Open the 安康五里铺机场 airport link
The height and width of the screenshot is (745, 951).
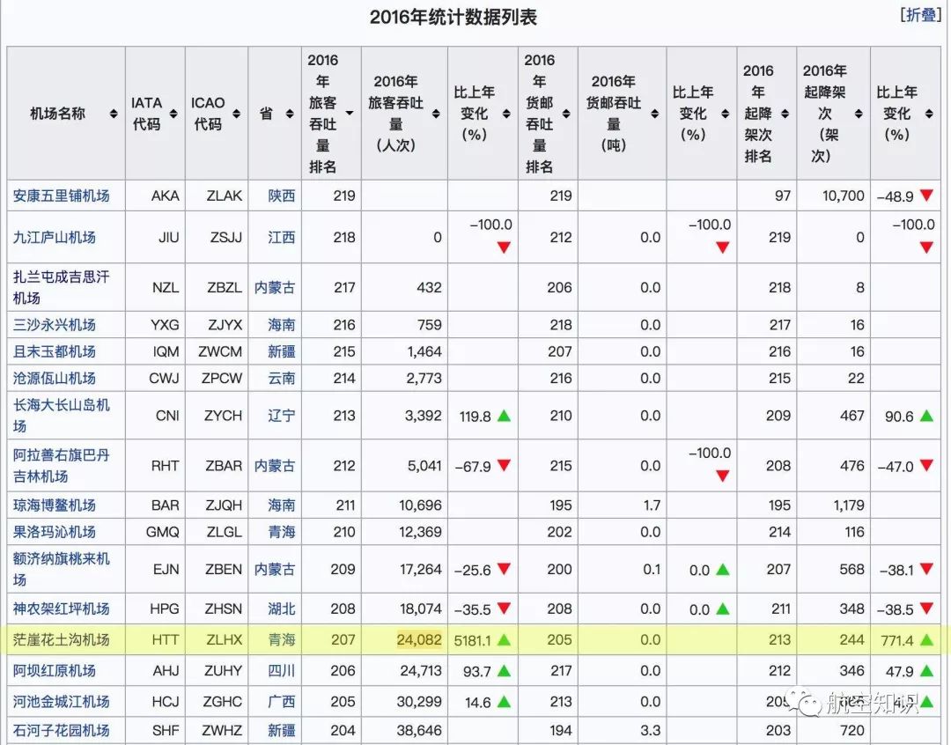pyautogui.click(x=63, y=195)
